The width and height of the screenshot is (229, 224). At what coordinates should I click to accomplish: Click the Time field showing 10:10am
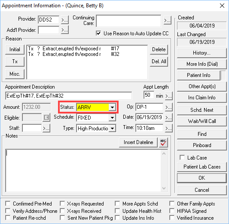(149, 128)
